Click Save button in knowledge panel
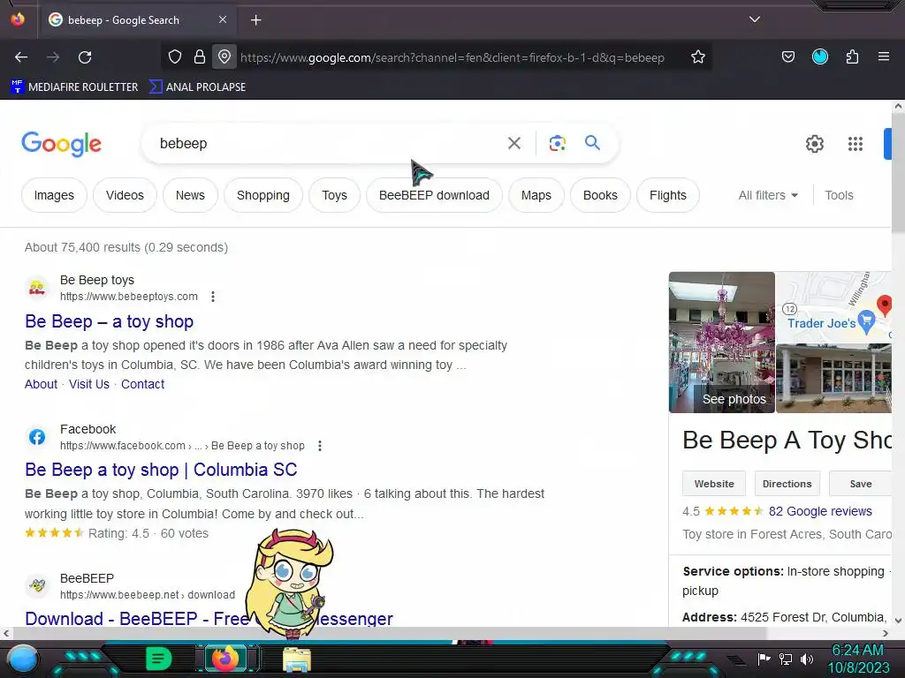The height and width of the screenshot is (678, 905). coord(861,484)
